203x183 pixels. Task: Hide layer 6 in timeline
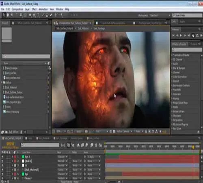2,178
